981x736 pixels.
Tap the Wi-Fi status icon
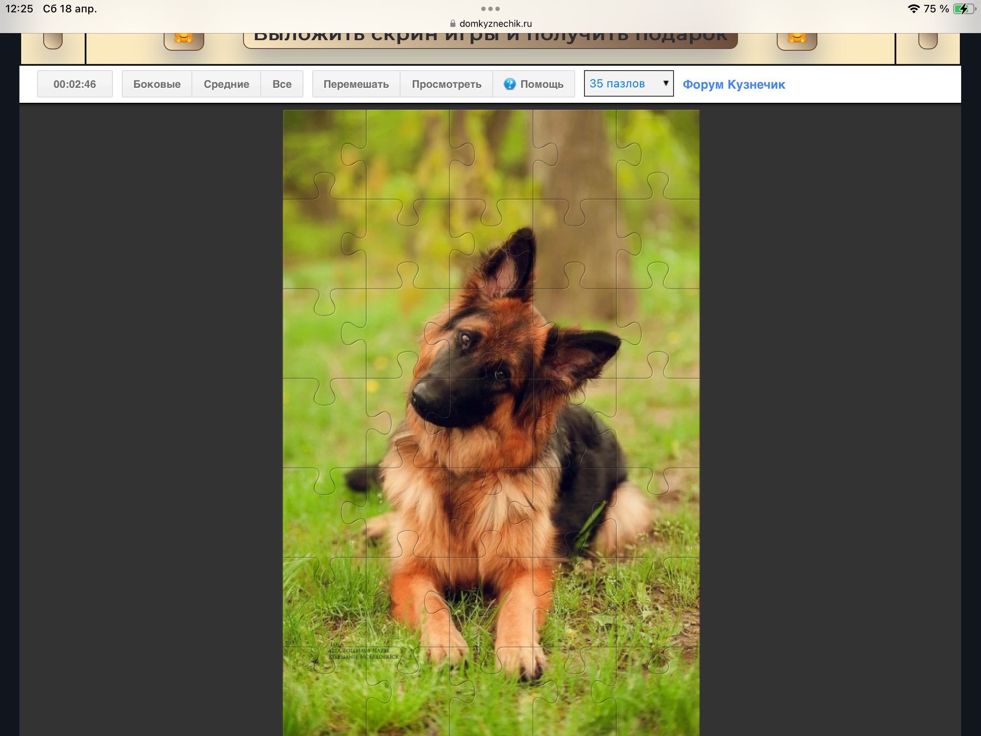click(x=914, y=8)
